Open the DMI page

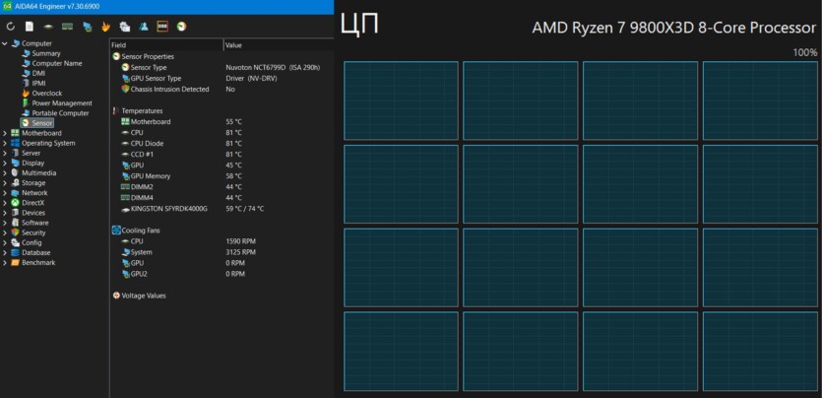(38, 74)
